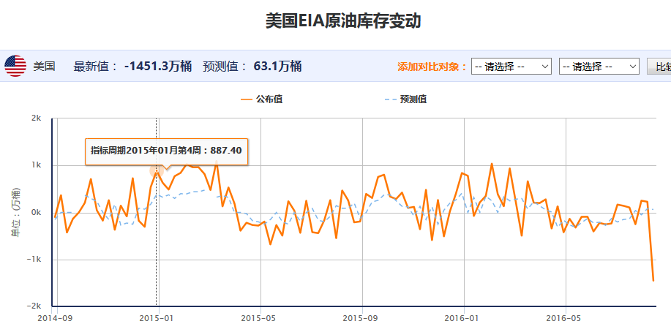Click the orange line swatch in legend
This screenshot has width=671, height=332.
coord(246,99)
